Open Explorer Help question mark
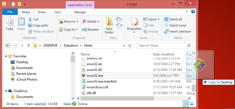The height and width of the screenshot is (109, 235). click(x=193, y=12)
